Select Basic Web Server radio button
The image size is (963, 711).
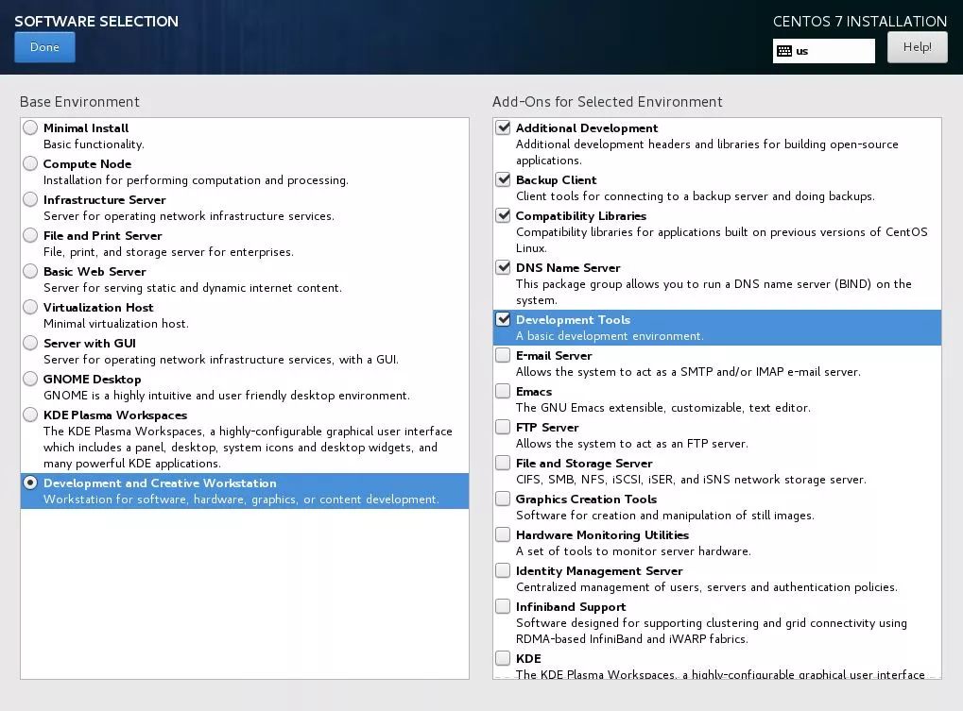tap(31, 272)
